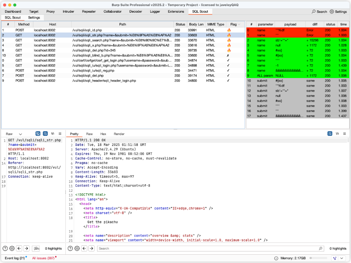351x263 pixels.
Task: Open the Collaborator tab
Action: tap(112, 12)
